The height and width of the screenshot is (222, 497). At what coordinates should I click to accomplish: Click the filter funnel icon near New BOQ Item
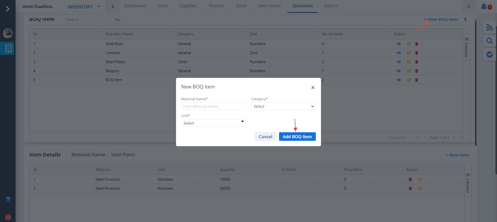coord(465,20)
